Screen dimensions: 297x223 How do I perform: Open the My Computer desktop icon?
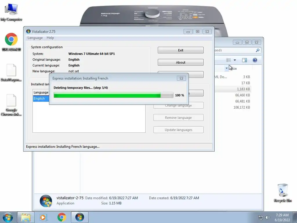pos(11,12)
